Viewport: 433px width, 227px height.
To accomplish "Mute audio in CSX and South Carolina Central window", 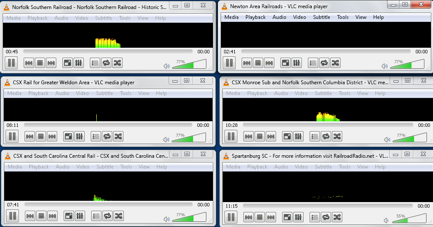I will [x=166, y=219].
